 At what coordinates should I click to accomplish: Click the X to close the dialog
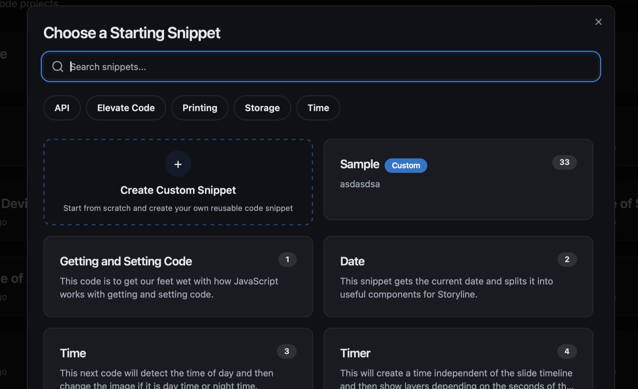(598, 22)
